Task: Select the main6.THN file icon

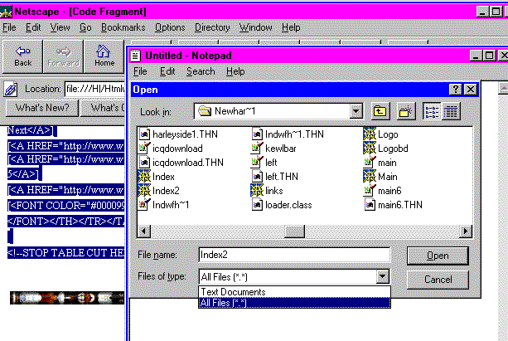Action: [x=370, y=205]
